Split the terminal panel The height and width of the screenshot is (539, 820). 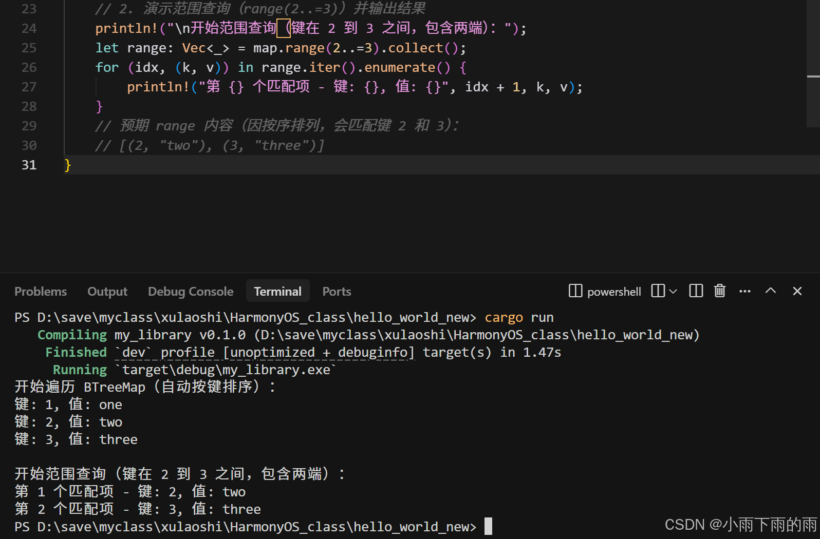696,291
